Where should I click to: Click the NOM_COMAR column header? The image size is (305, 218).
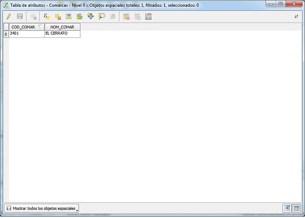[62, 27]
